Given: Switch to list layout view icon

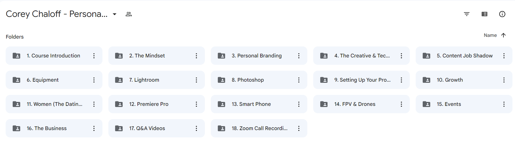Looking at the screenshot, I should pyautogui.click(x=485, y=14).
